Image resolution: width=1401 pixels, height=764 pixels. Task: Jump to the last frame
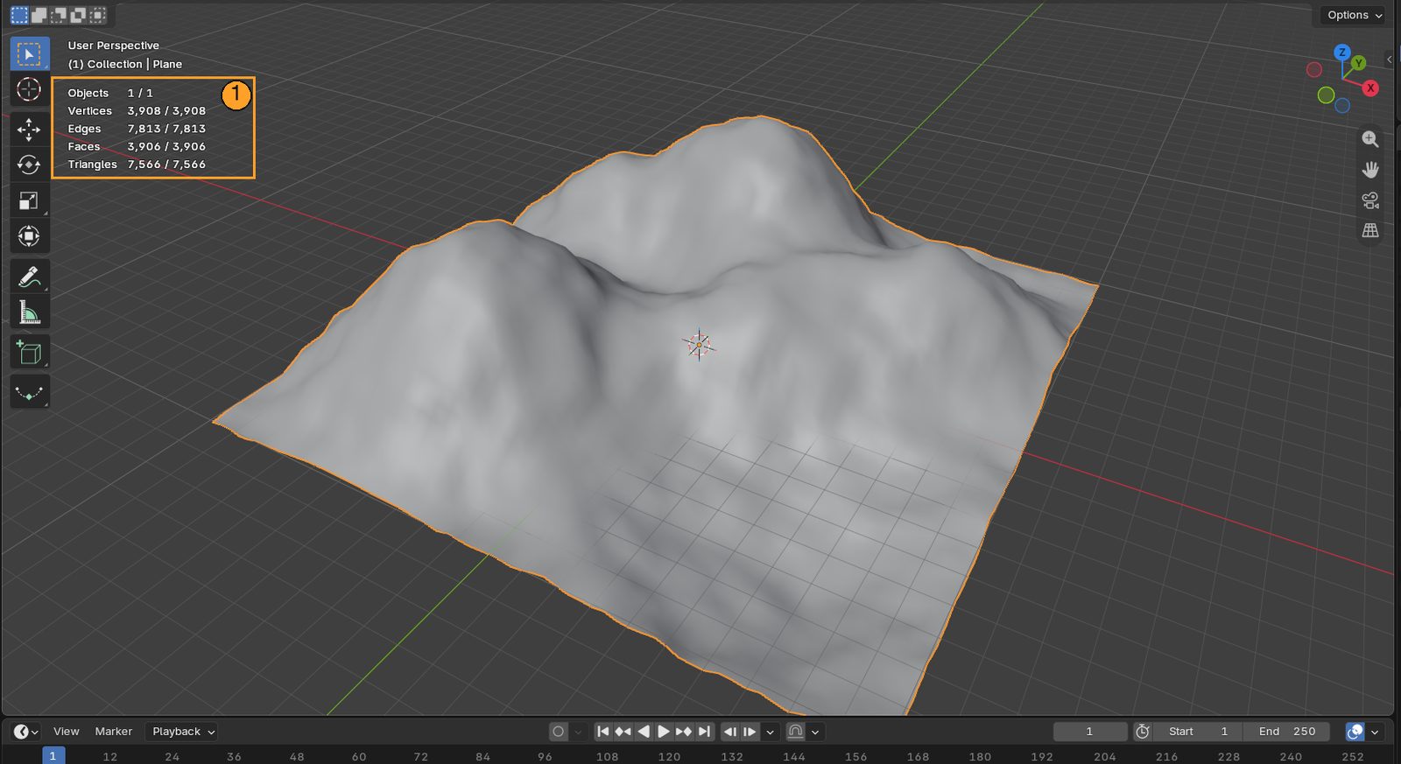pyautogui.click(x=704, y=732)
